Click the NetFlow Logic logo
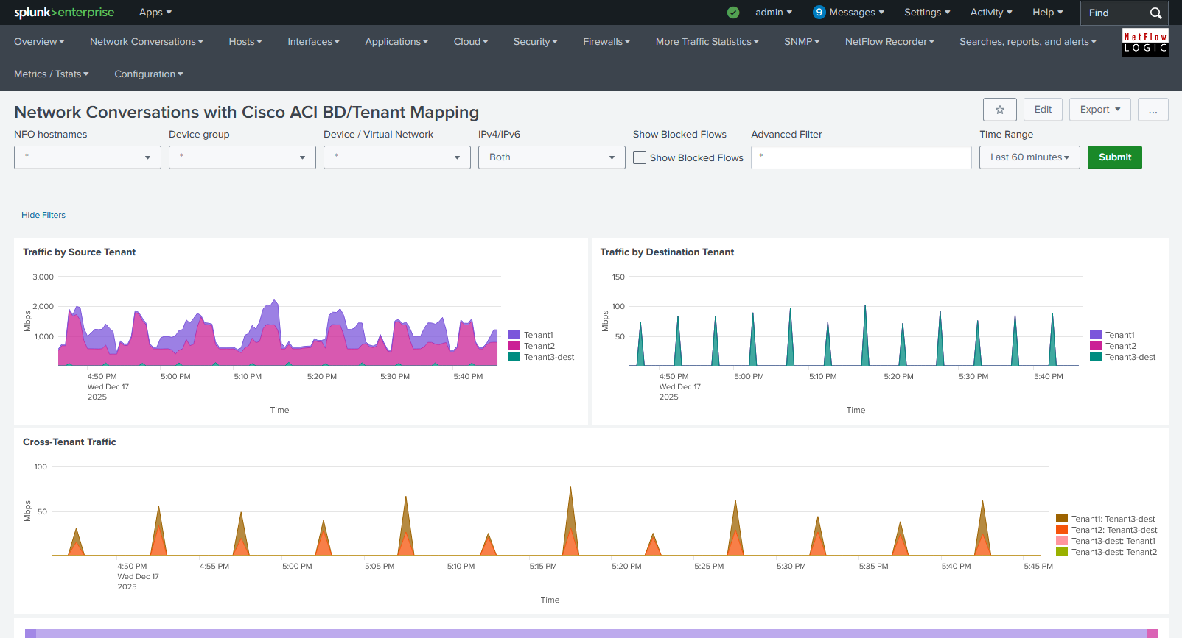This screenshot has height=638, width=1182. tap(1144, 43)
